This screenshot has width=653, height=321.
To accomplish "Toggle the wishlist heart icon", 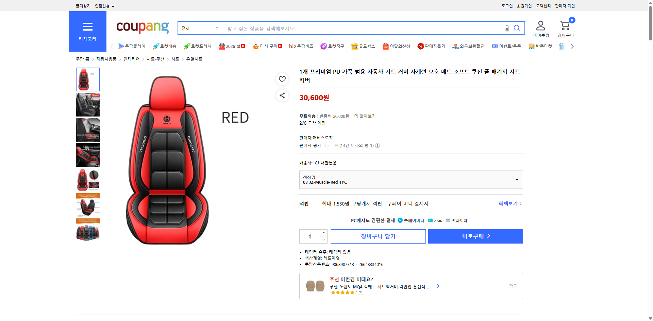I will [x=282, y=79].
